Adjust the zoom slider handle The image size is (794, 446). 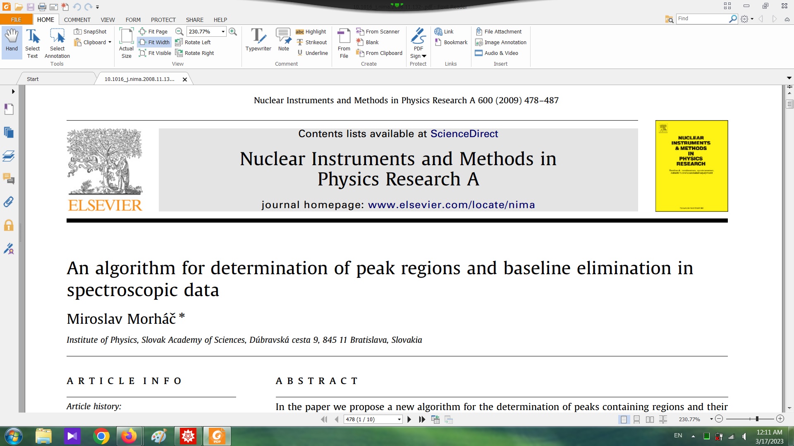point(757,419)
